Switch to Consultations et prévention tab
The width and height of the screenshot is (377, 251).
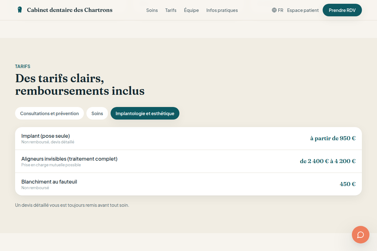coord(49,113)
